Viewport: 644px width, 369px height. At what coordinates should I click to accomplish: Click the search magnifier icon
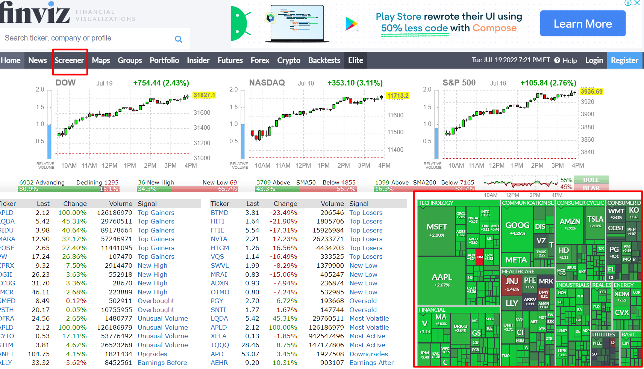(179, 39)
